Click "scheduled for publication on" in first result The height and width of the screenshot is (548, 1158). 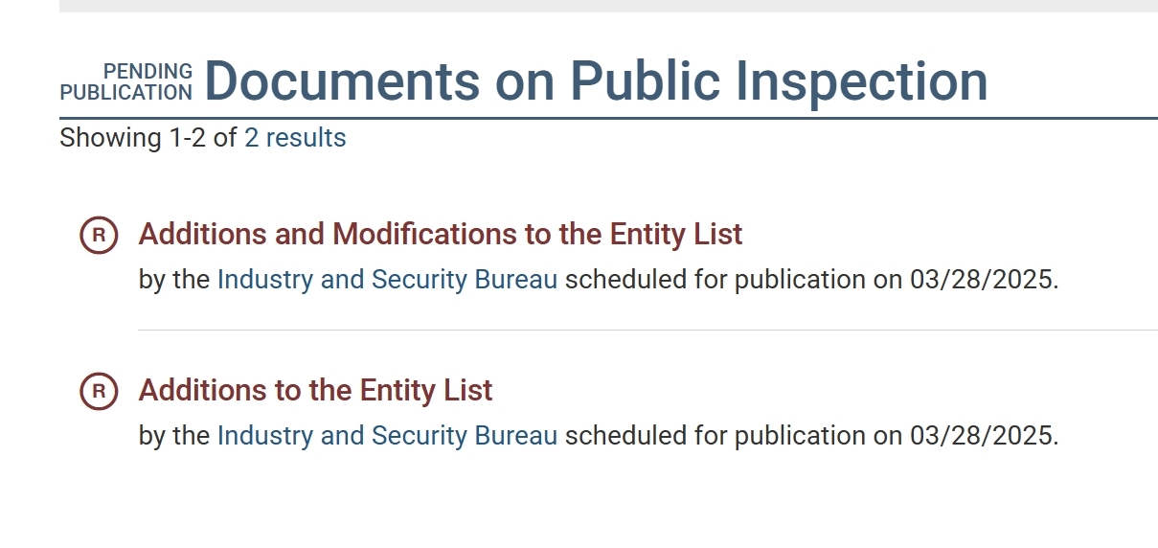point(733,280)
